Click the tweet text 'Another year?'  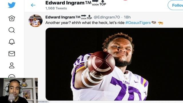coord(58,23)
